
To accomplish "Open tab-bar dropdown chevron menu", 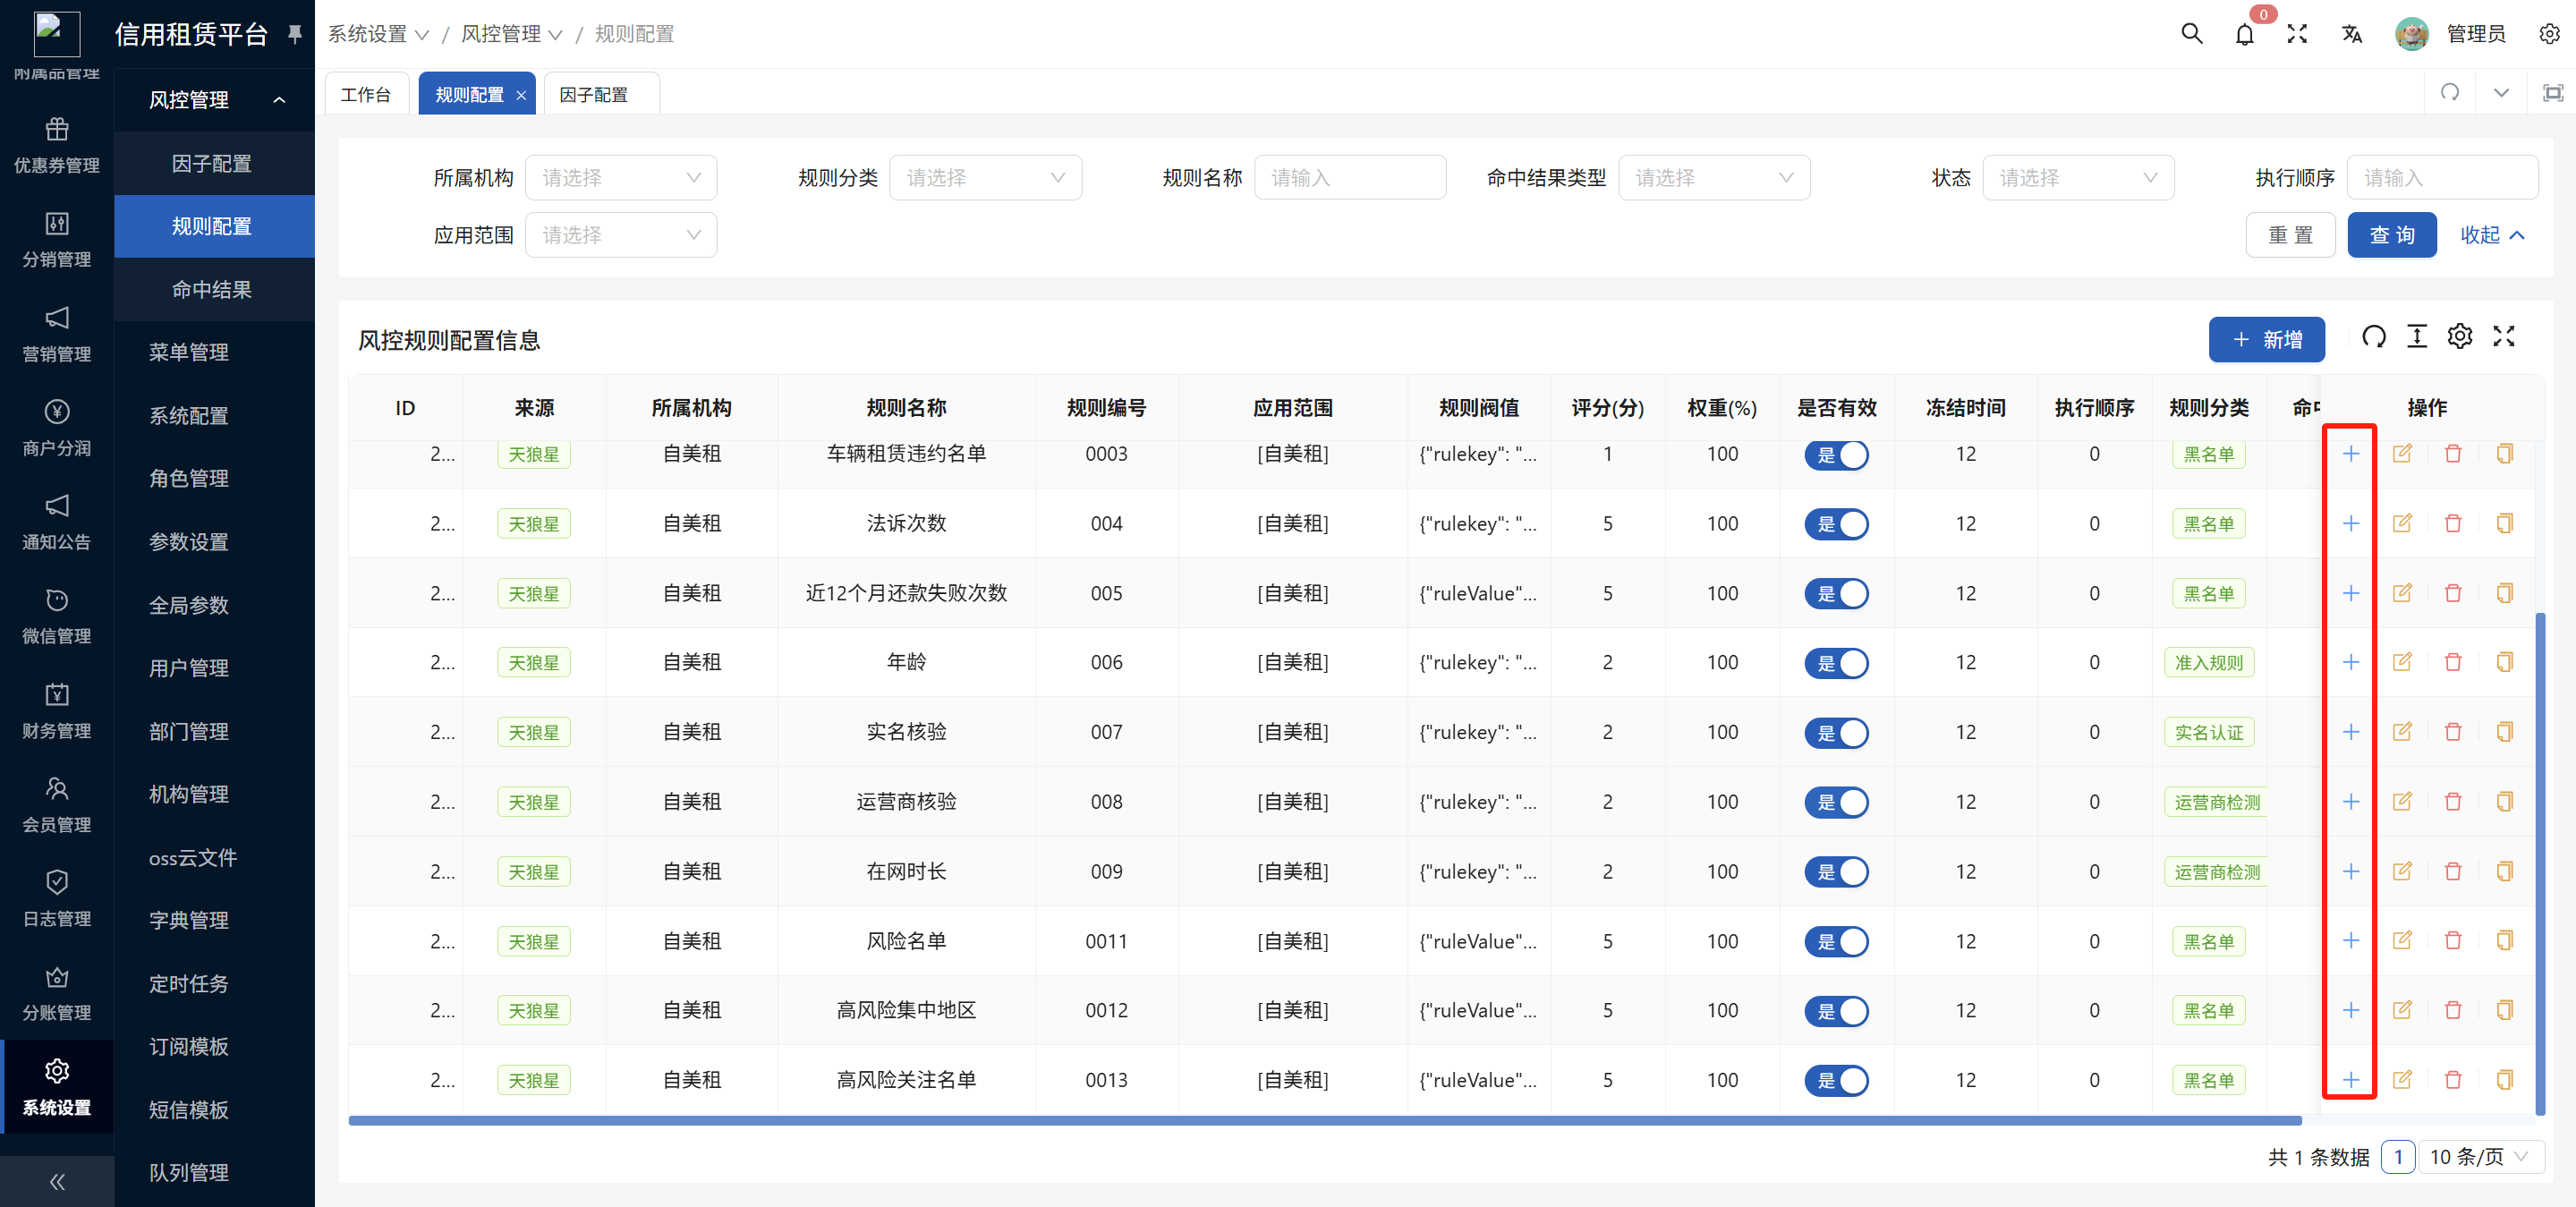I will (2501, 92).
